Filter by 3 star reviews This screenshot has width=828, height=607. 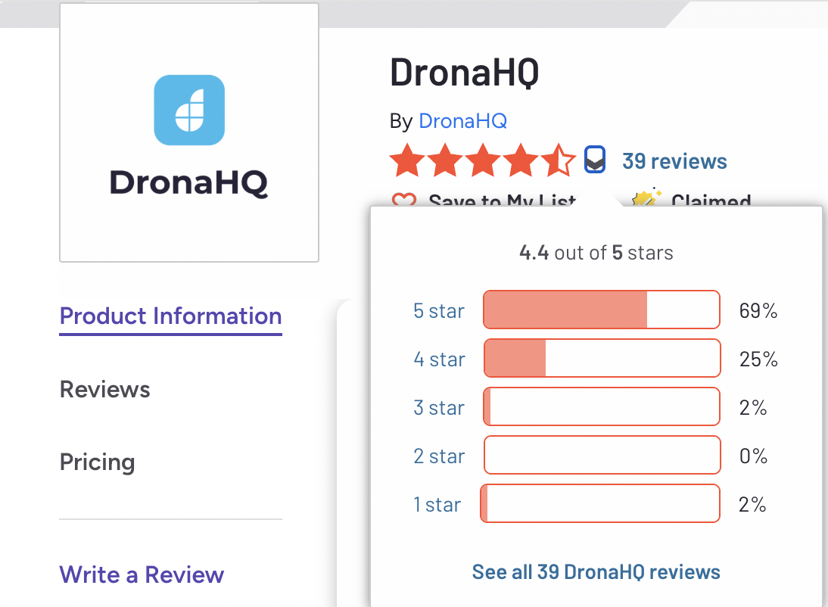click(x=439, y=407)
